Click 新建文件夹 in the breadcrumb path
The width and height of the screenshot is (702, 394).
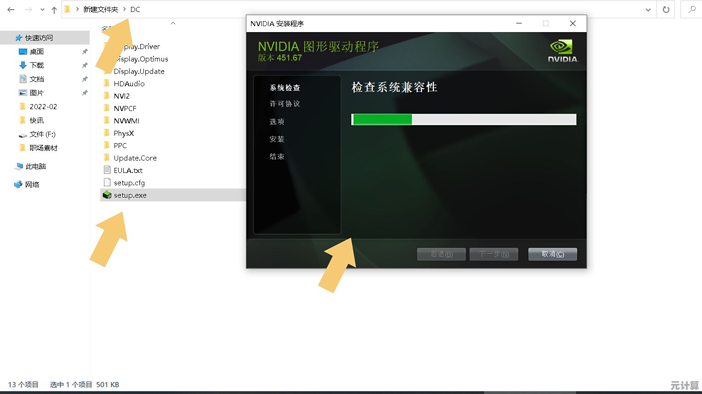pos(101,10)
